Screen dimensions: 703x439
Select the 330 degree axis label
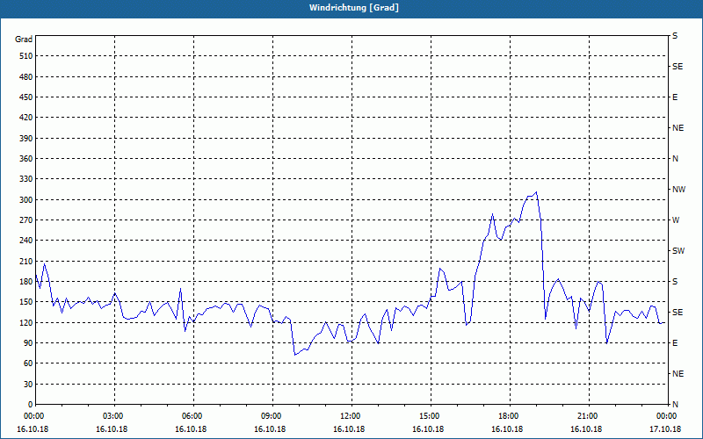point(25,179)
